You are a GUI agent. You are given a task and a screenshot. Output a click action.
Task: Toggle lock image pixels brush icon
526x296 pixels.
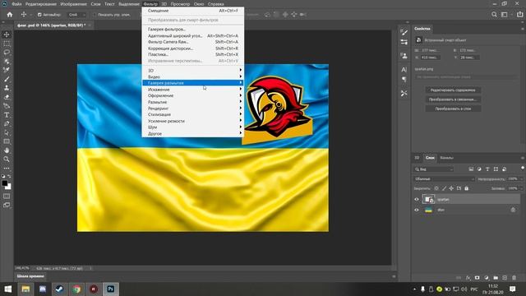444,188
